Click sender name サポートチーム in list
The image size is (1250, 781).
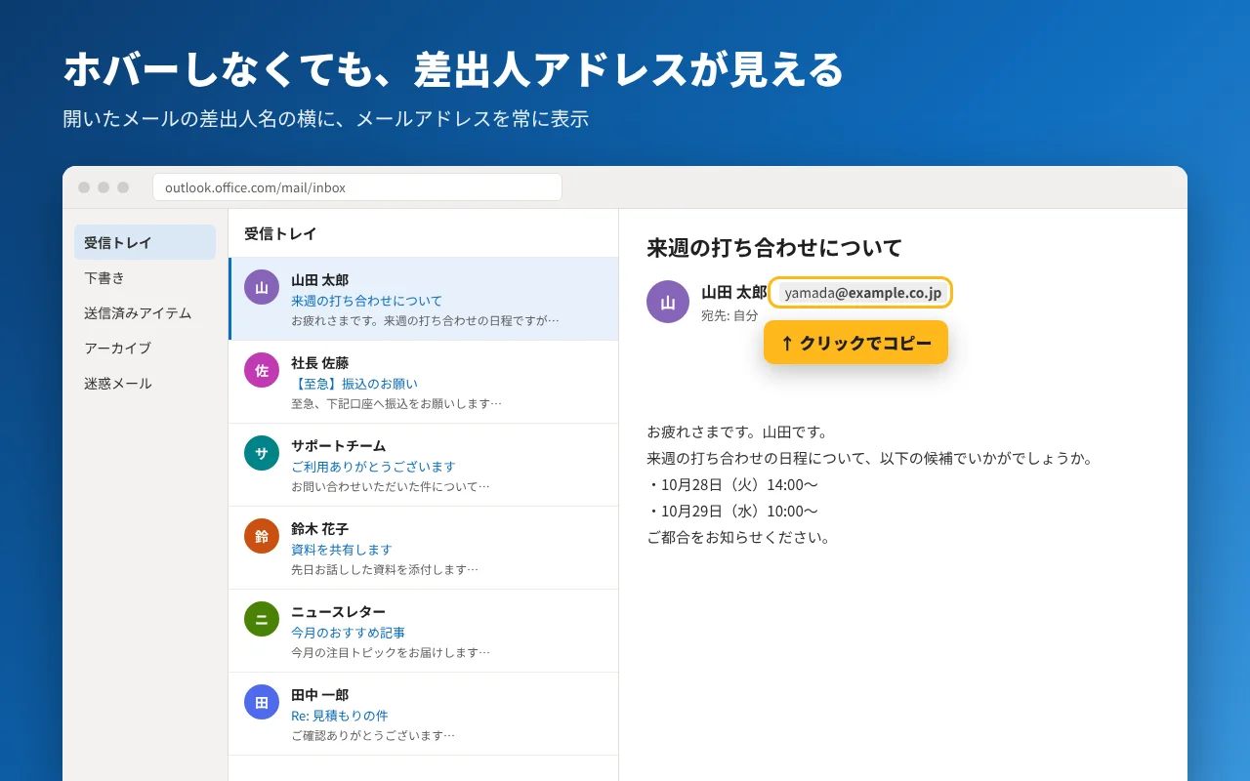tap(338, 446)
